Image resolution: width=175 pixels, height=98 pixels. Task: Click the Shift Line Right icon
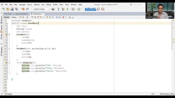[60, 17]
